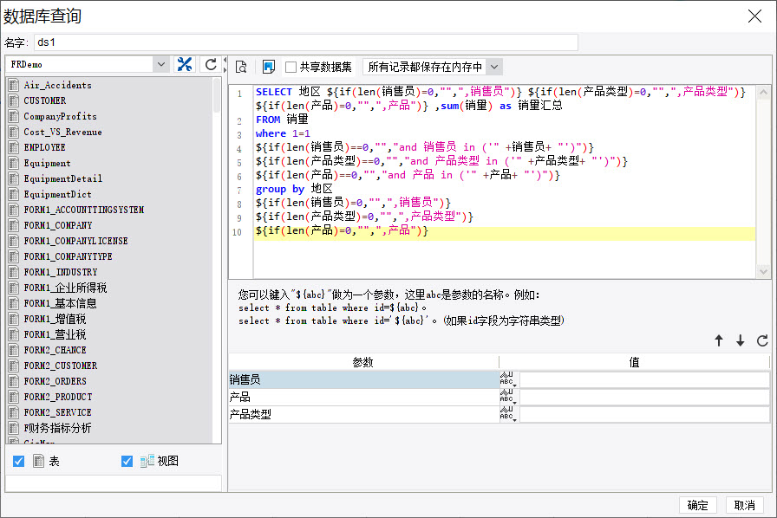Image resolution: width=777 pixels, height=518 pixels.
Task: Open the FRDemo connection dropdown
Action: click(160, 64)
